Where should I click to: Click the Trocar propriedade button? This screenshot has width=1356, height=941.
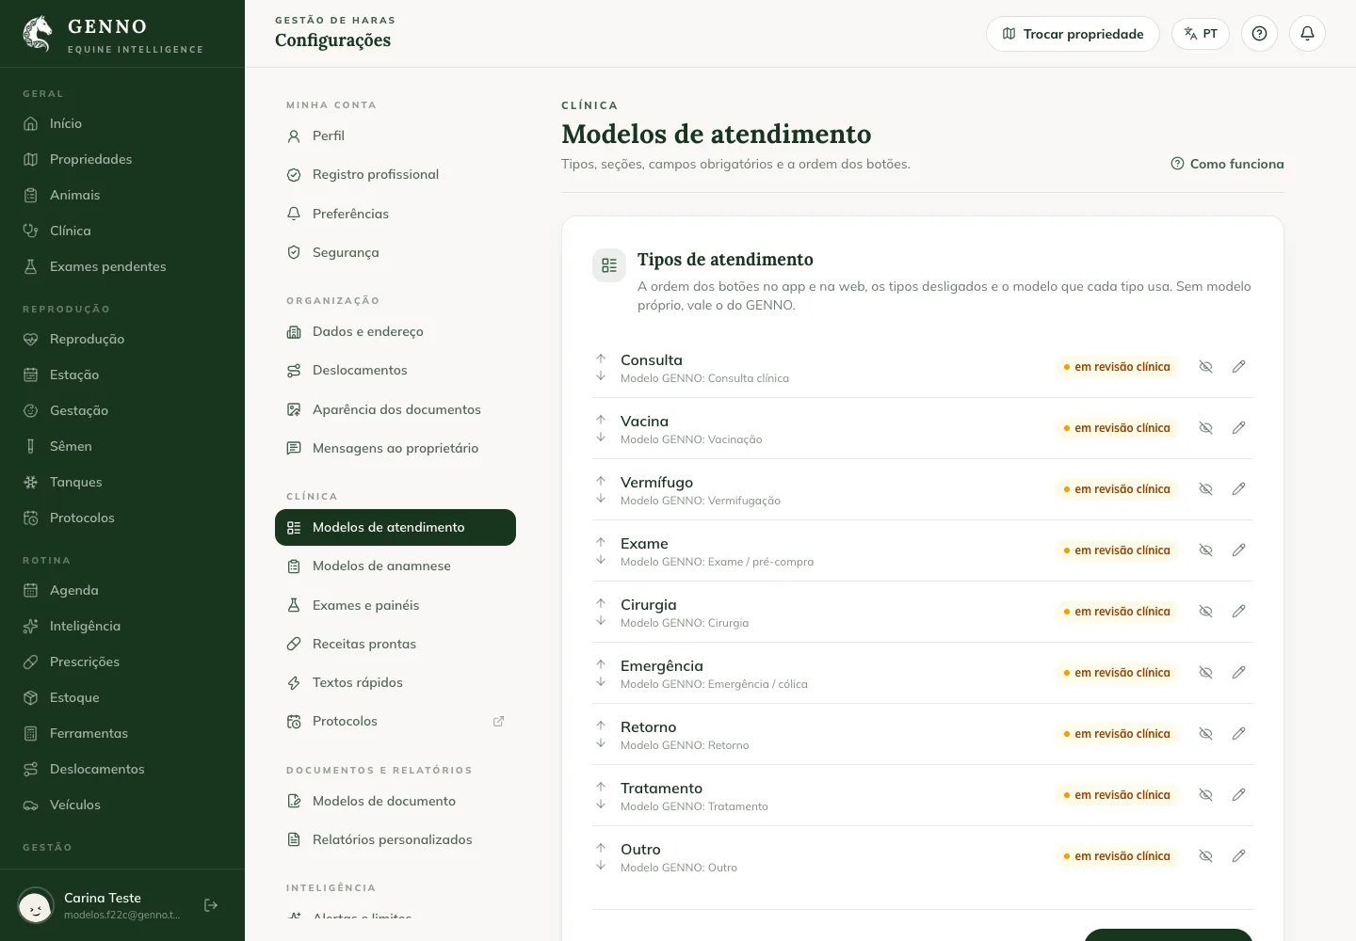click(1073, 34)
